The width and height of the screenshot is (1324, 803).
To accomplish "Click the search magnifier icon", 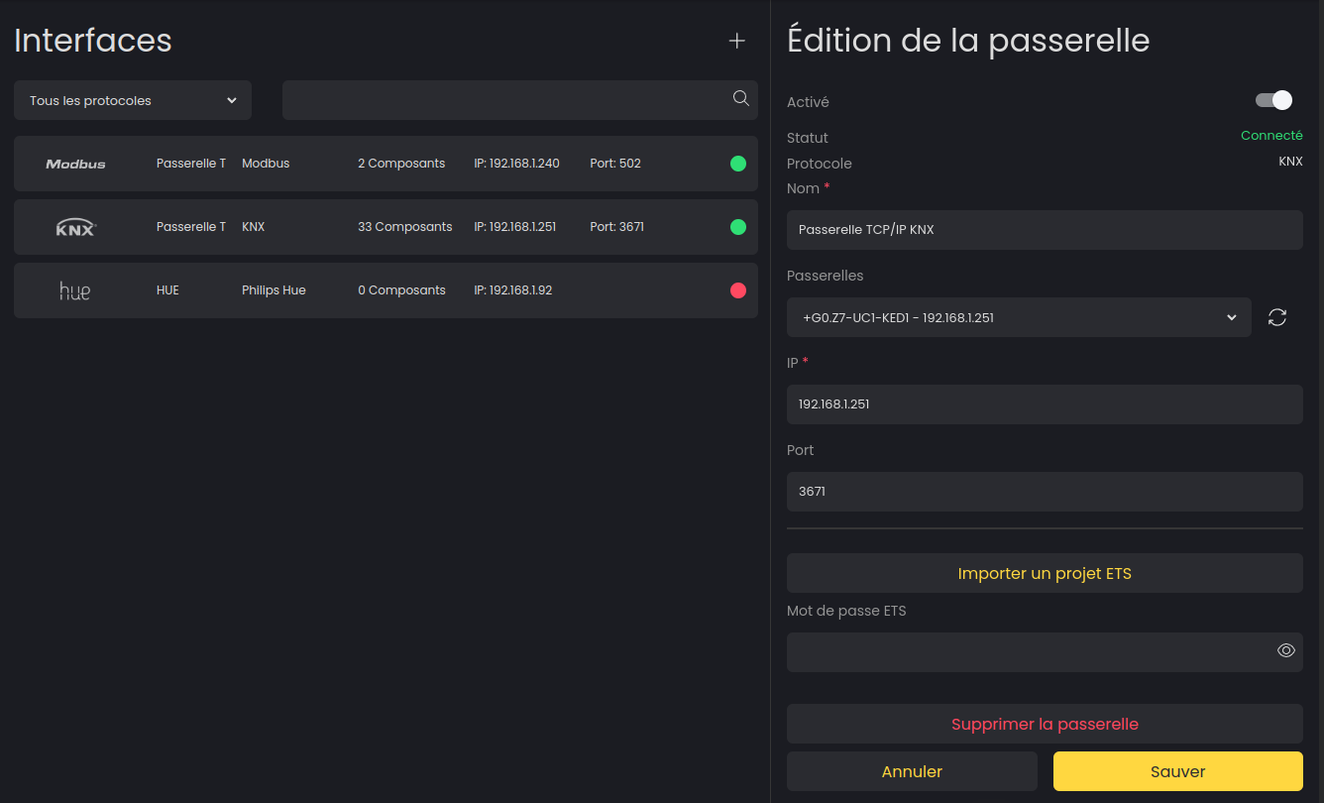I will coord(740,98).
